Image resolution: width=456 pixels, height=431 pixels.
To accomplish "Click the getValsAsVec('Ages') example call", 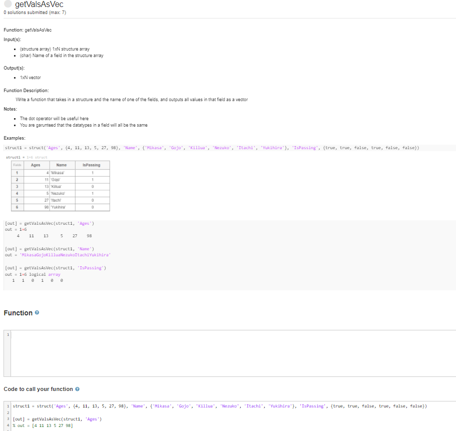I will coord(50,223).
